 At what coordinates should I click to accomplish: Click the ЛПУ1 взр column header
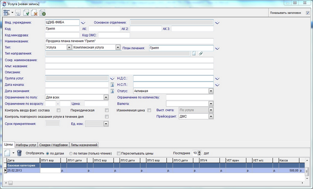[x=50, y=160]
